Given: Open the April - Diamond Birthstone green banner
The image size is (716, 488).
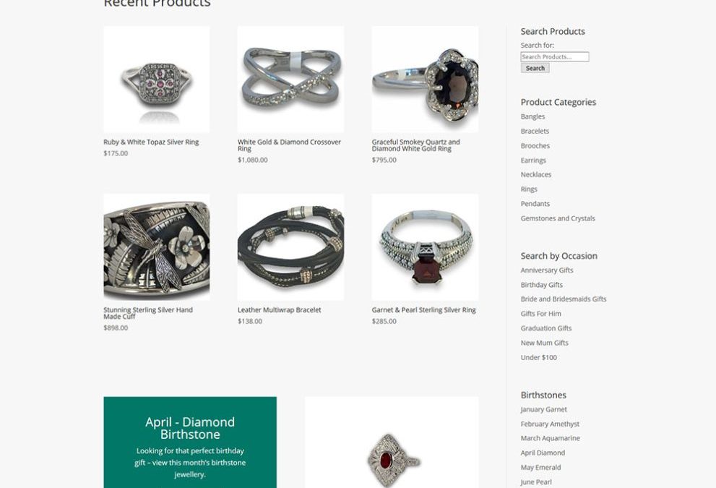Looking at the screenshot, I should tap(190, 442).
